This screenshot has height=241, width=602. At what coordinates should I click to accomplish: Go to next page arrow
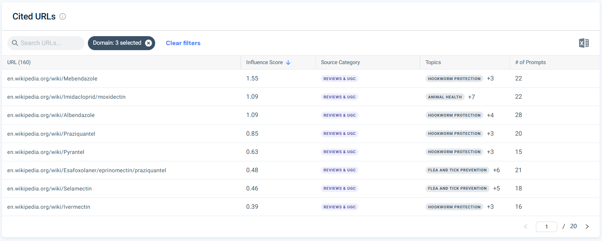[587, 227]
